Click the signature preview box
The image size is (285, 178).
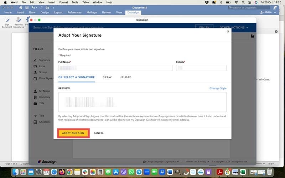[142, 102]
